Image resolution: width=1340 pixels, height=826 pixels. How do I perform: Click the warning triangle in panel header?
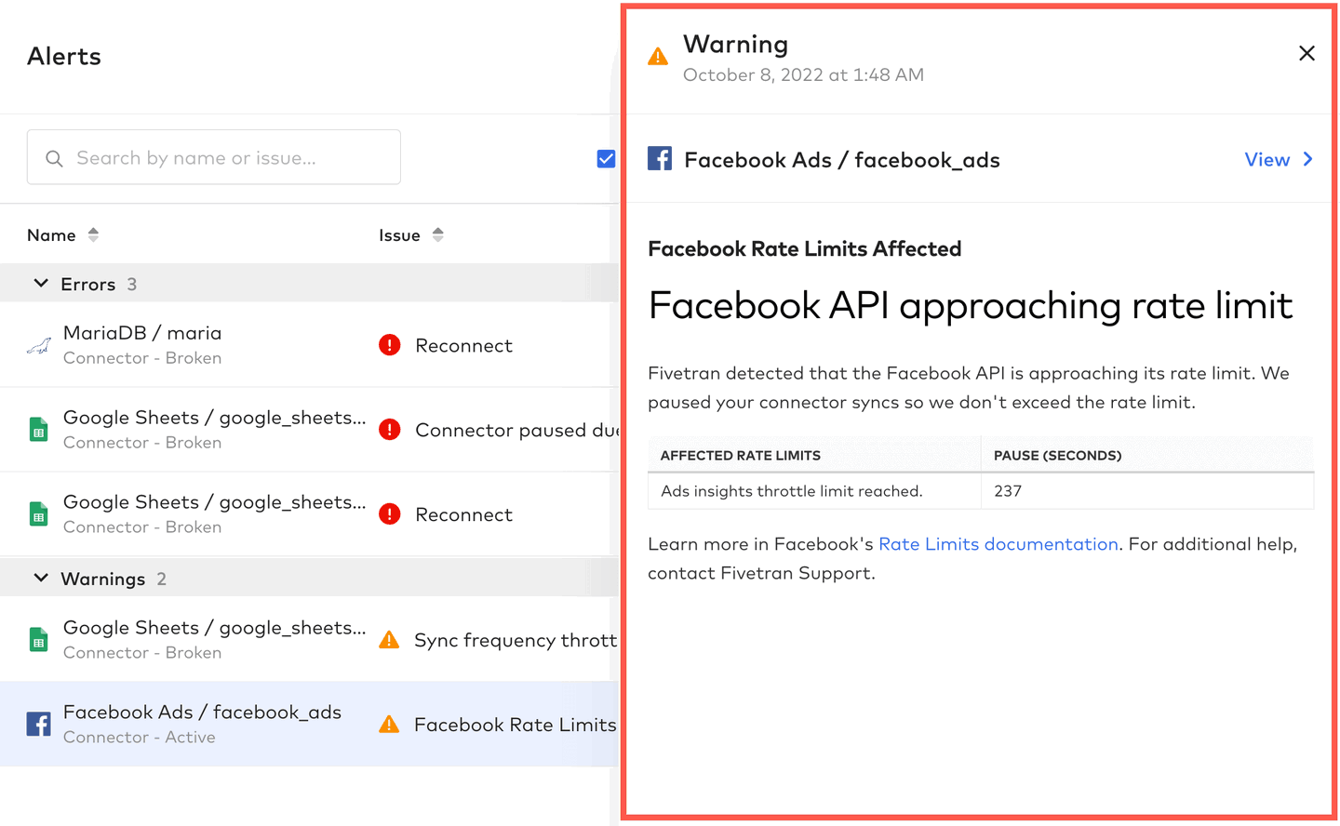[x=658, y=57]
